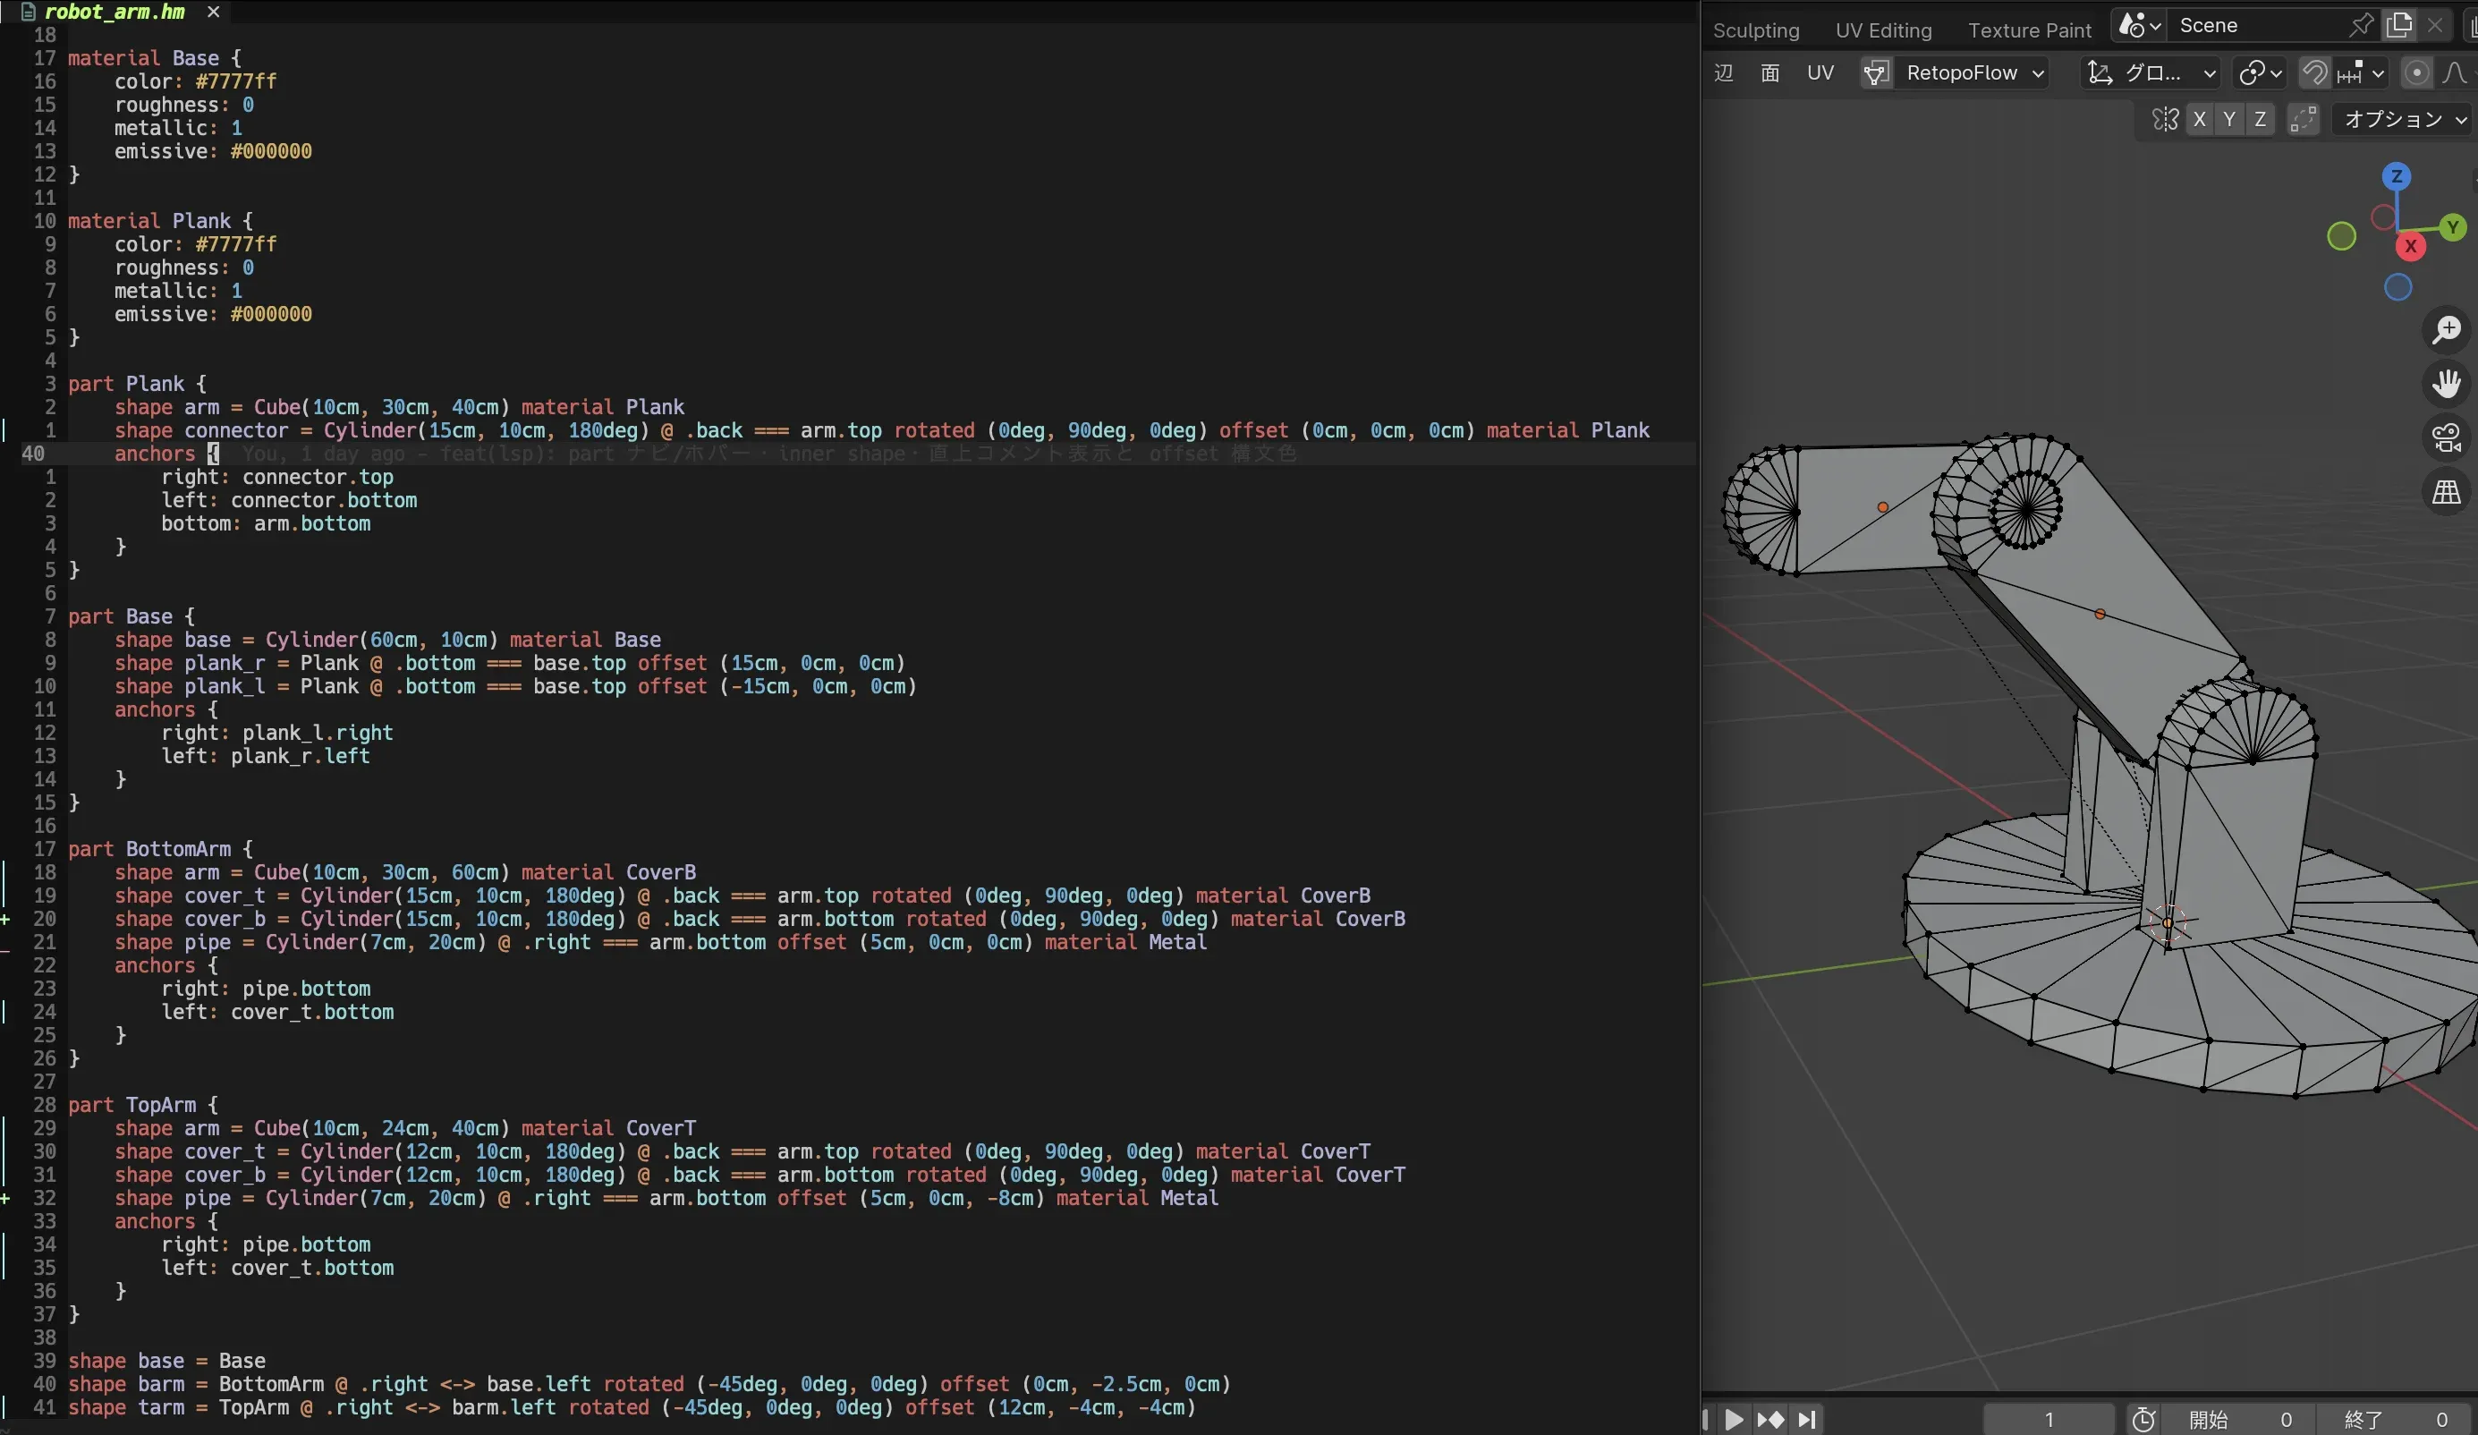Click the preview range stopwatch icon

pos(2143,1419)
